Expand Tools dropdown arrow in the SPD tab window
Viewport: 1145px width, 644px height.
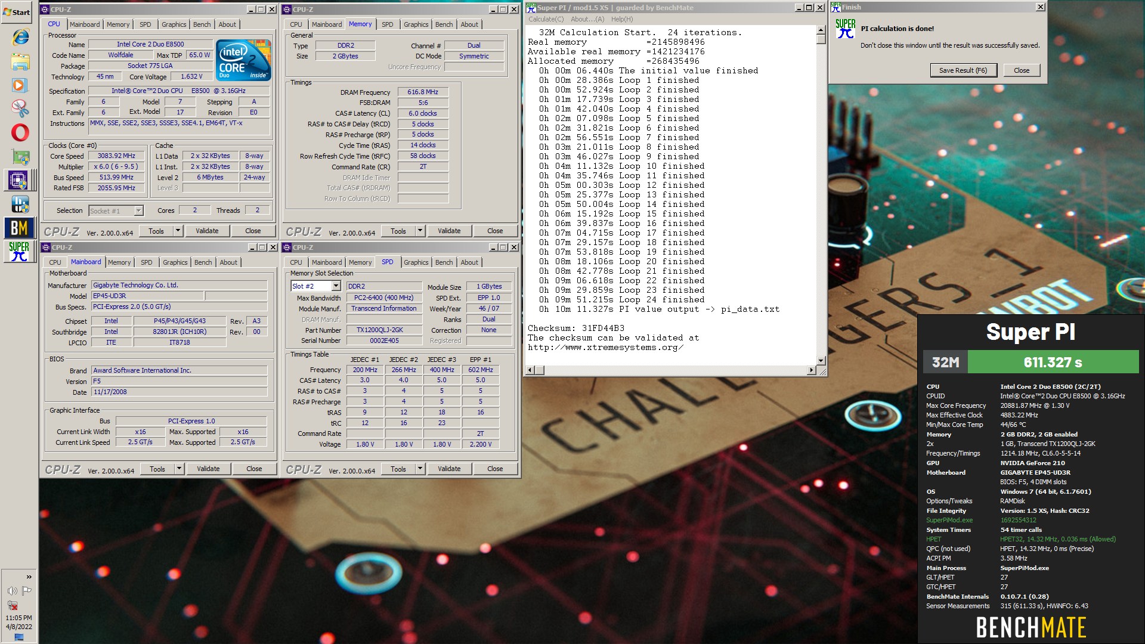(x=420, y=469)
